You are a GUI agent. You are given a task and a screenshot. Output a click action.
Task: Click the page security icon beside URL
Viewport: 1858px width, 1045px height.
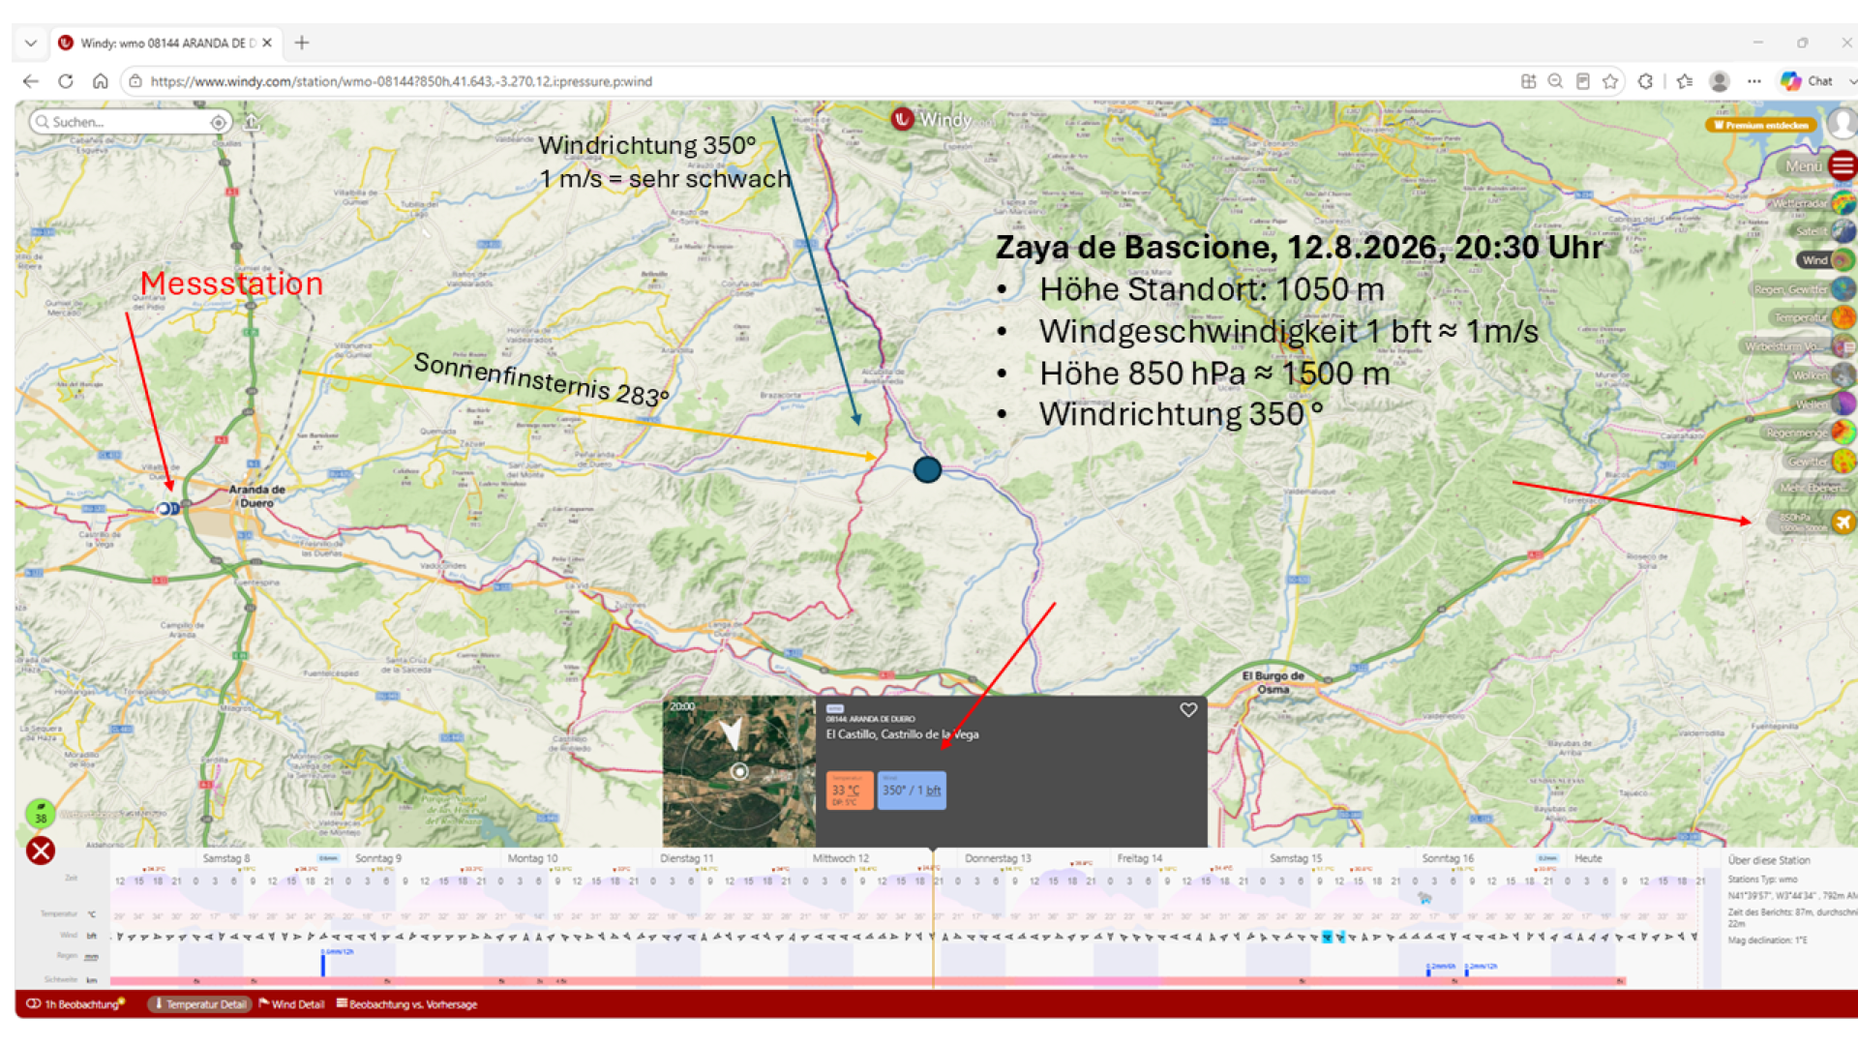(x=135, y=81)
